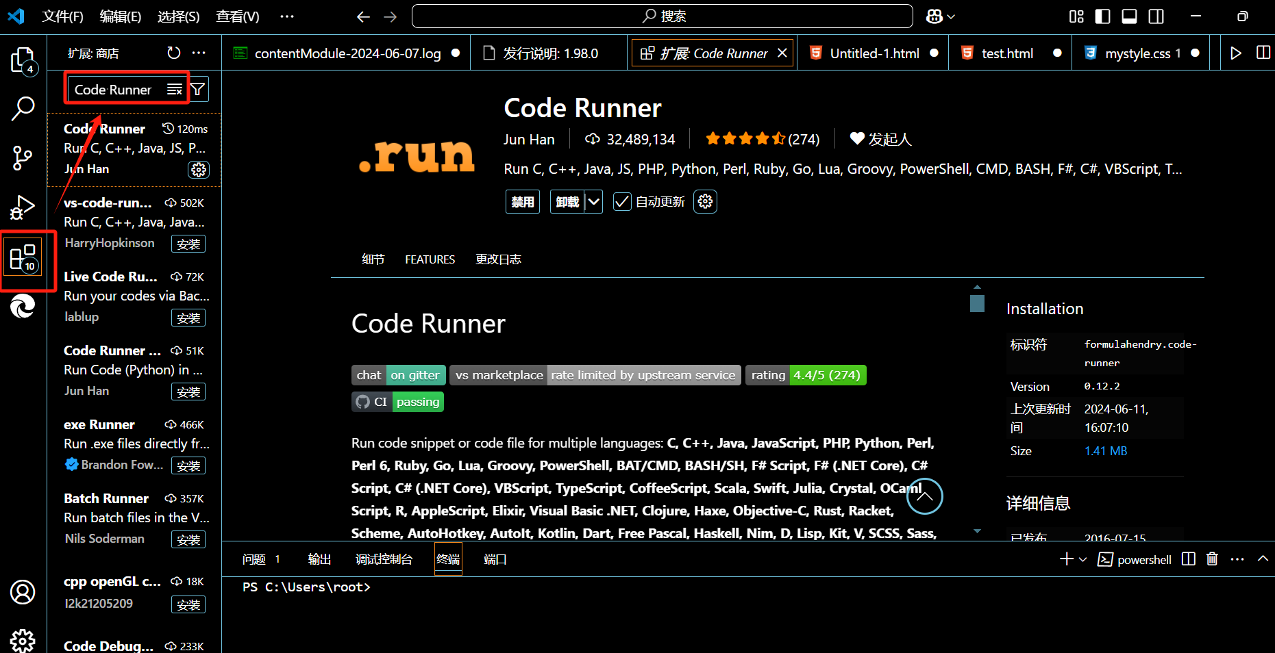
Task: Toggle the bottom panel visibility
Action: coord(1130,16)
